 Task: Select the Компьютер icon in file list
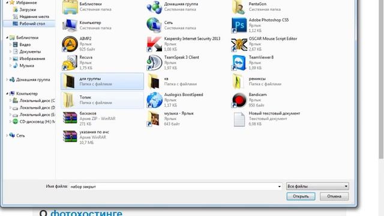(70, 25)
